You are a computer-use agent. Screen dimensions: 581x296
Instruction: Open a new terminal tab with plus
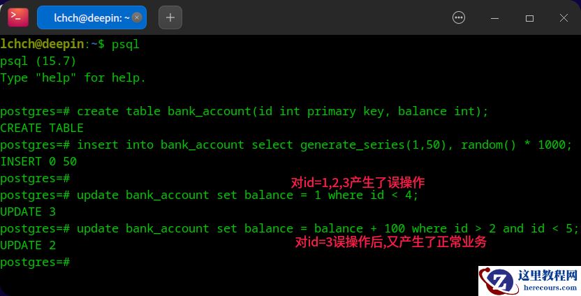coord(170,17)
